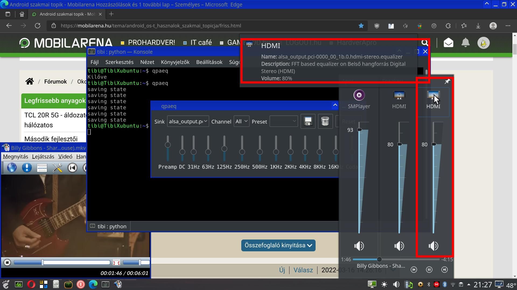Mute the SMPlayer stream in the mixer
The width and height of the screenshot is (517, 290).
tap(359, 246)
